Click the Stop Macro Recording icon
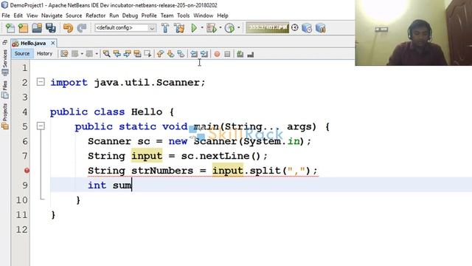This screenshot has height=266, width=472. 227,54
